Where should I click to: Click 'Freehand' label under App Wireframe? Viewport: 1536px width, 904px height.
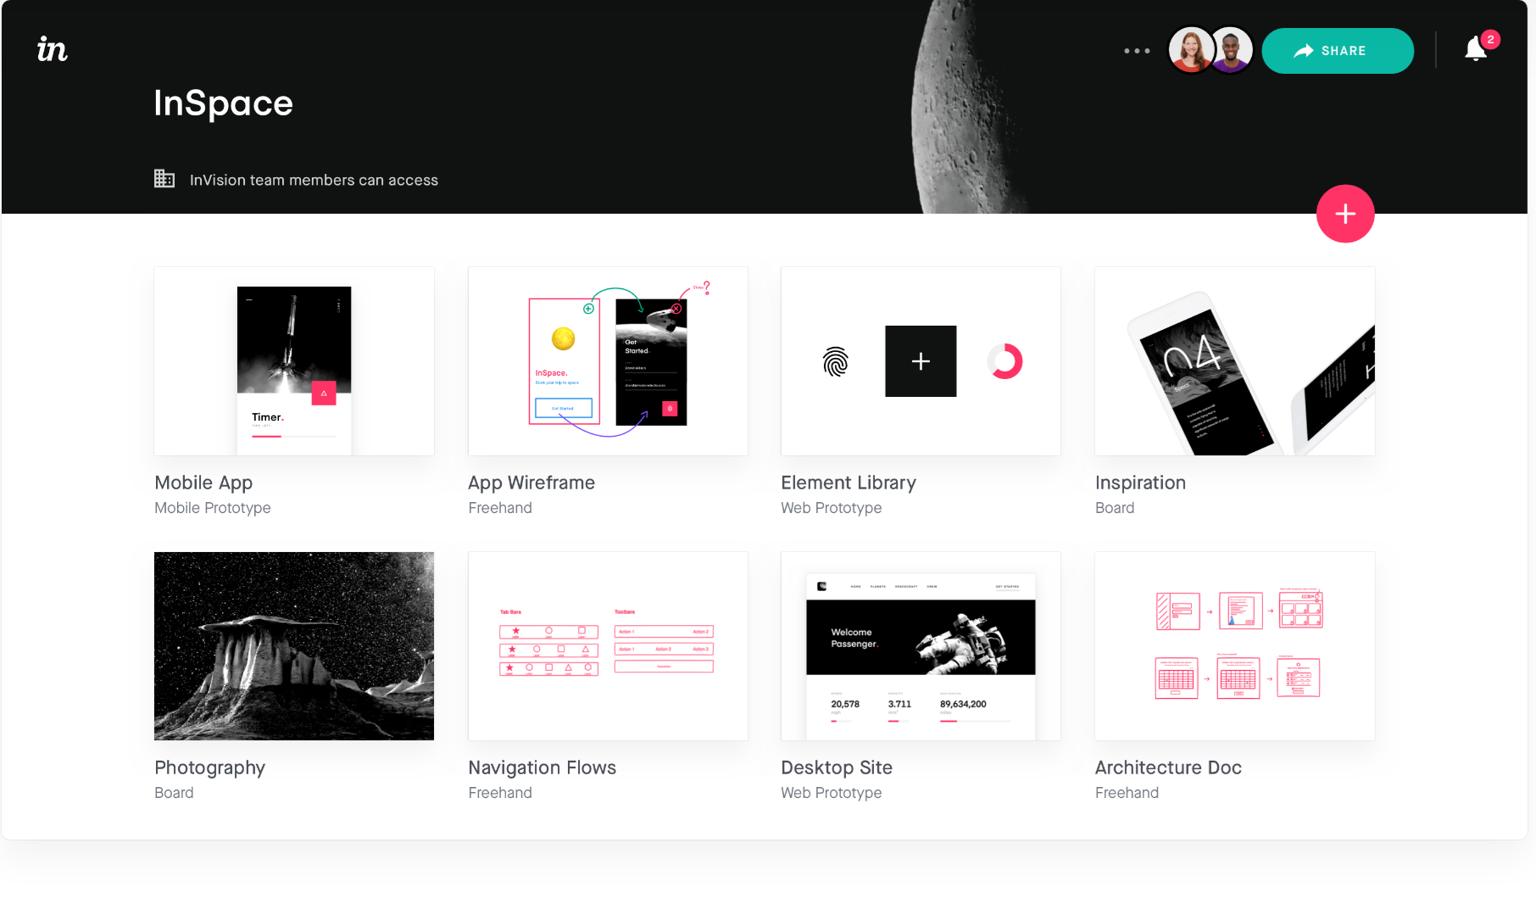pyautogui.click(x=500, y=508)
